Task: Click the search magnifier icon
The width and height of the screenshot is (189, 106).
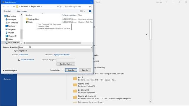Action: click(x=90, y=6)
